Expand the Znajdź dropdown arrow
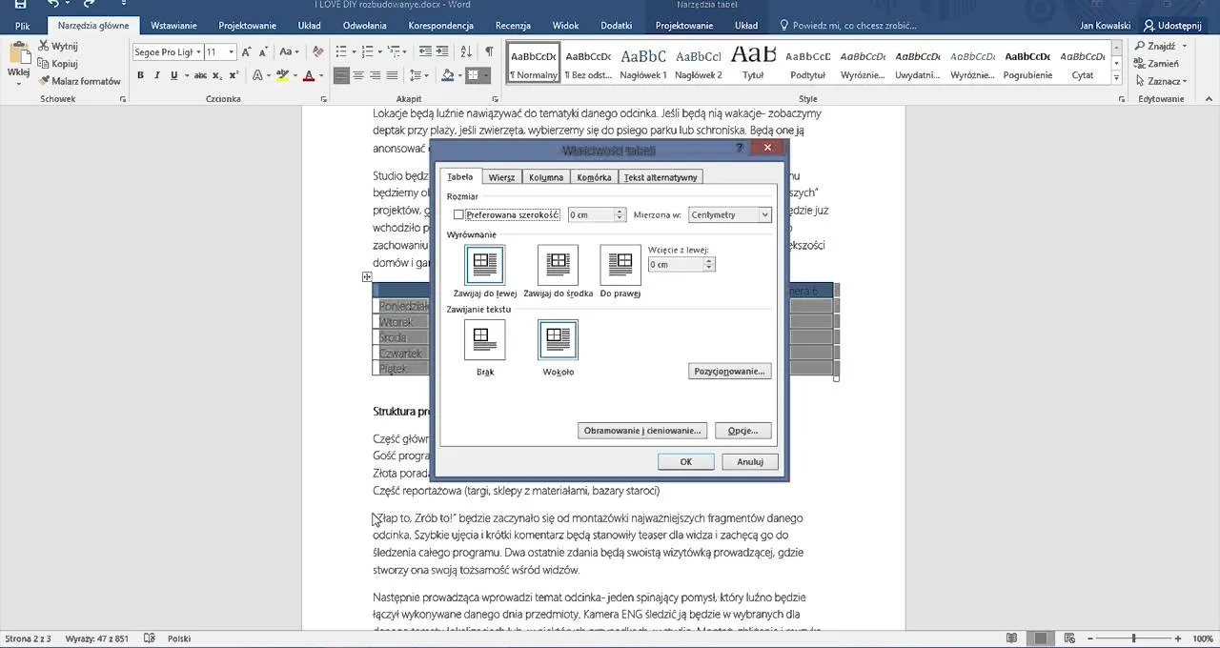This screenshot has width=1220, height=648. pos(1185,46)
